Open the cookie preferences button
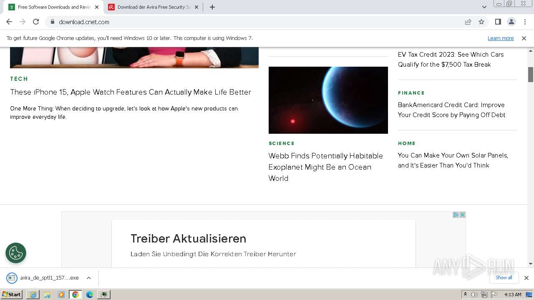Screen dimensions: 534x300 click(x=16, y=253)
